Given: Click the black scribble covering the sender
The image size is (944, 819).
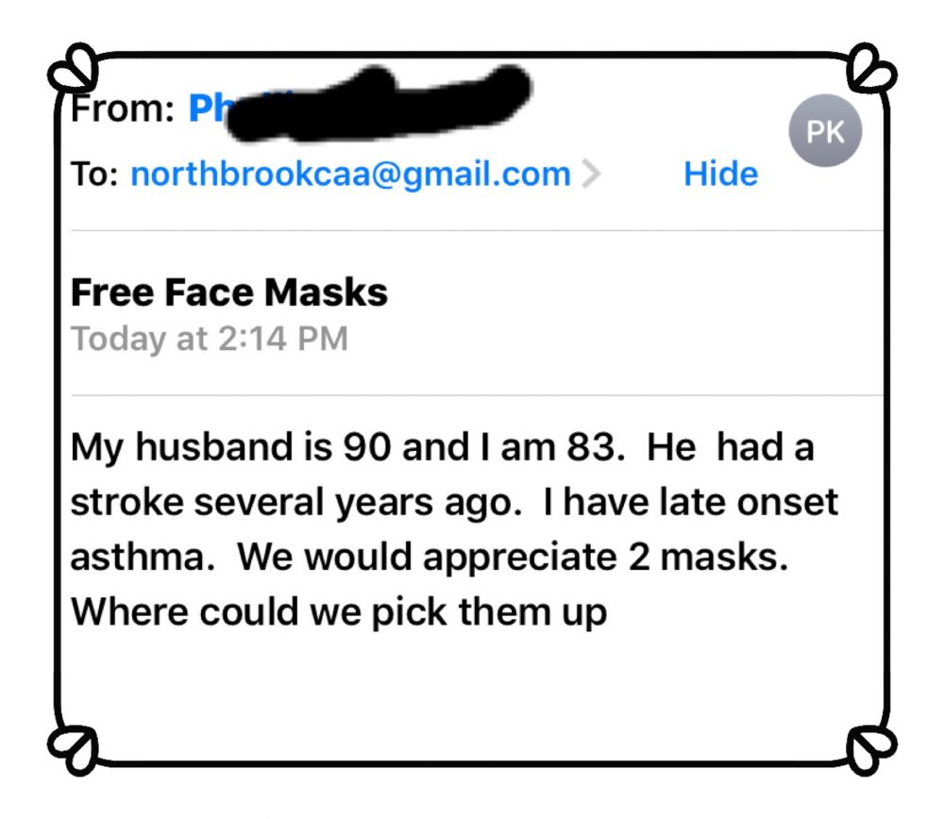Looking at the screenshot, I should coord(378,105).
